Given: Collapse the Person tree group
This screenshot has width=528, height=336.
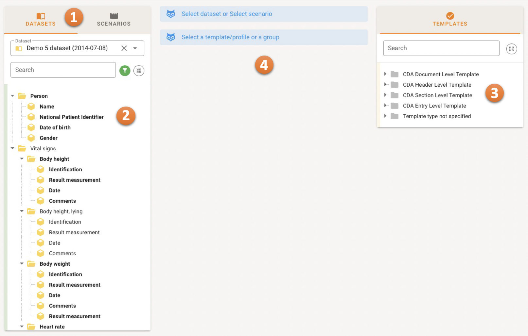Looking at the screenshot, I should [x=12, y=96].
